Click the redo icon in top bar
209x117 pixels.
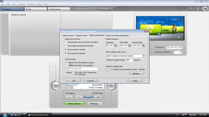point(185,9)
